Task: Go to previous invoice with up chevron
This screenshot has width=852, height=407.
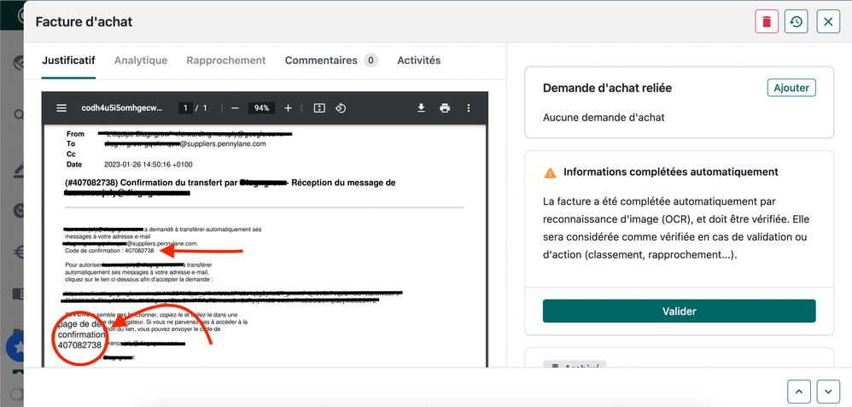Action: 798,391
